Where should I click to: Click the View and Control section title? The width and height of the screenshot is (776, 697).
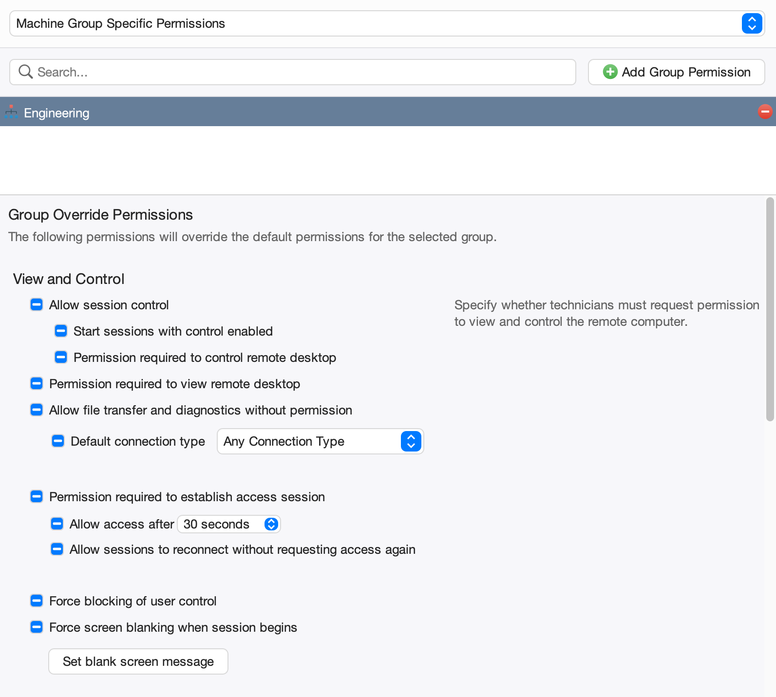coord(69,279)
